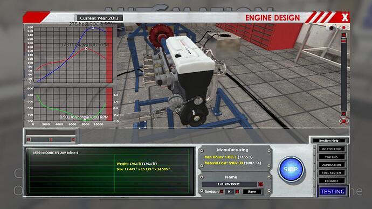The image size is (372, 209).
Task: Click the blue SKIP button
Action: (x=291, y=169)
